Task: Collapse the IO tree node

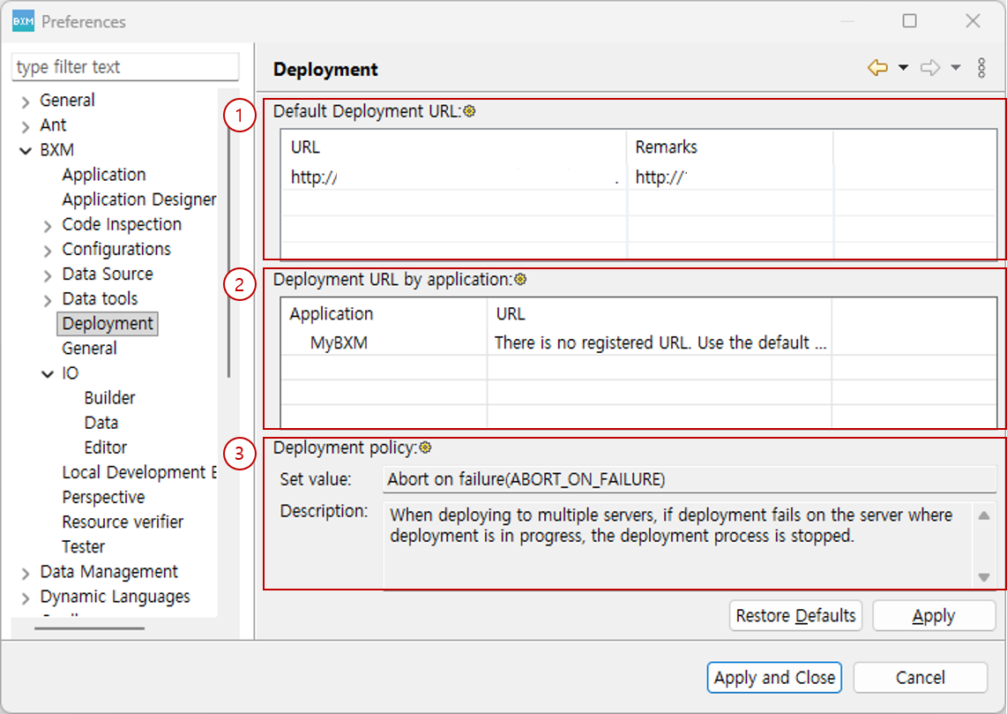Action: coord(48,374)
